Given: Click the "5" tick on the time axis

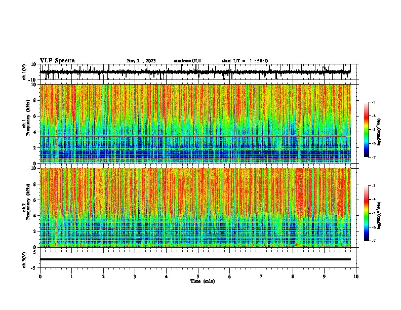Looking at the screenshot, I should pyautogui.click(x=198, y=277).
